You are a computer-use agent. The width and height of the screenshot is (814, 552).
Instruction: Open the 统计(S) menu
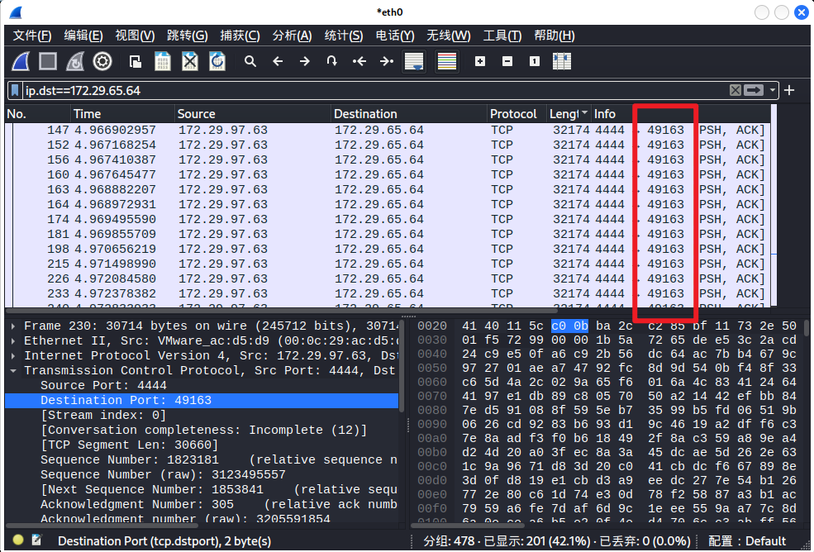coord(344,36)
